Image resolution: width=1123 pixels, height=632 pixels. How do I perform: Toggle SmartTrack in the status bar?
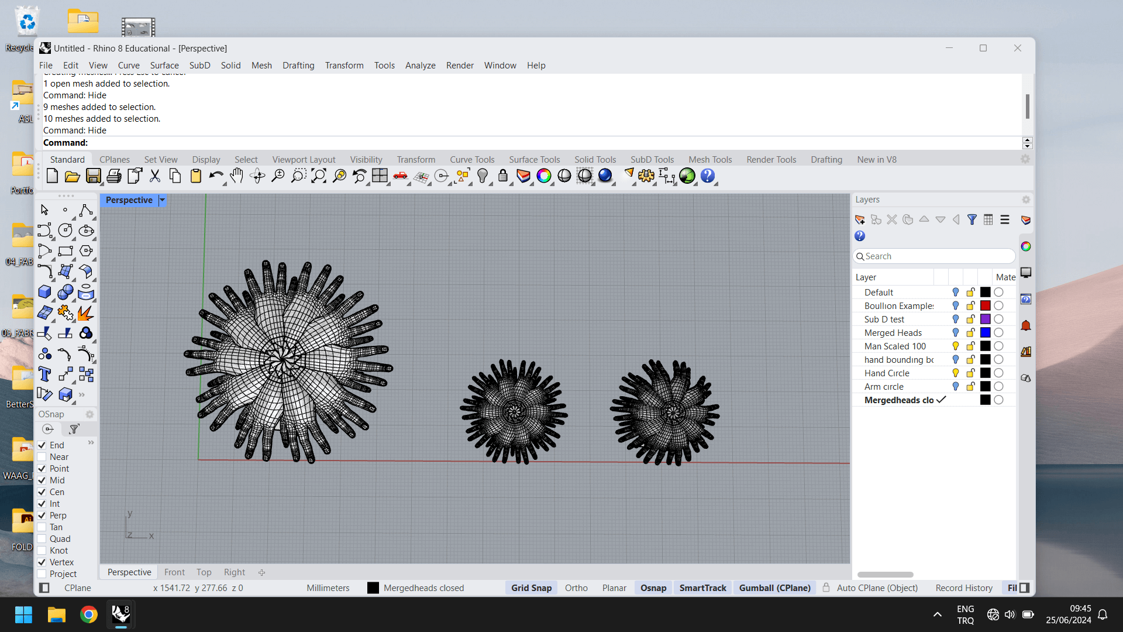pos(702,588)
